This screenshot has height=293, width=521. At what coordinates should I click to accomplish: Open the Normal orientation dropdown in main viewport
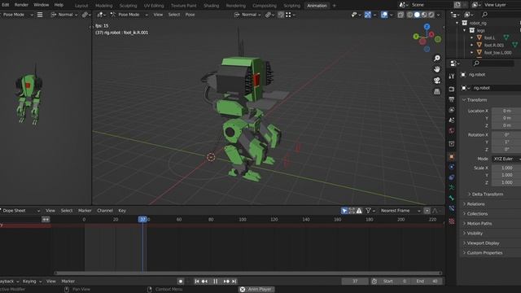(247, 15)
